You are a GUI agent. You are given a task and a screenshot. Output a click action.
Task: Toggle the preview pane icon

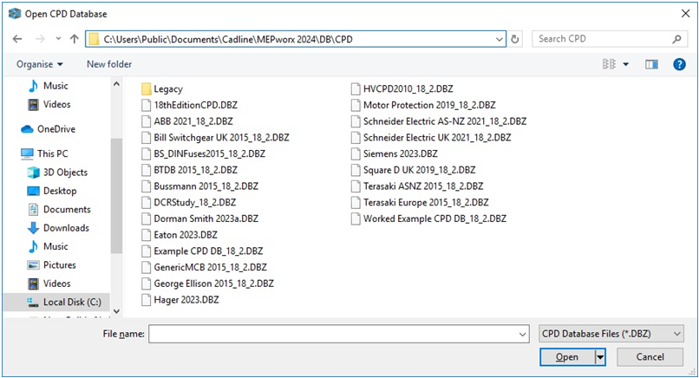point(651,65)
